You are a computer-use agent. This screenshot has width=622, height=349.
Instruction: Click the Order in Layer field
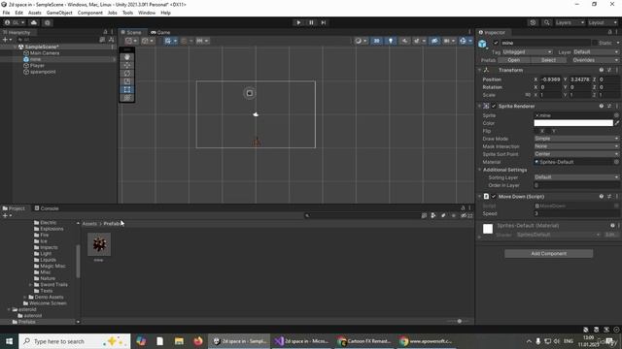tap(576, 185)
